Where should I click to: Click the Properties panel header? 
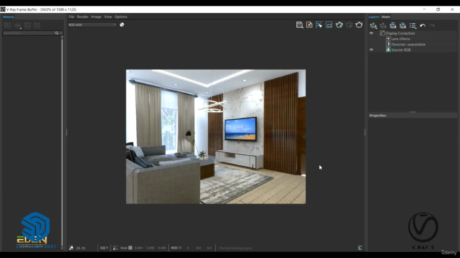[413, 115]
